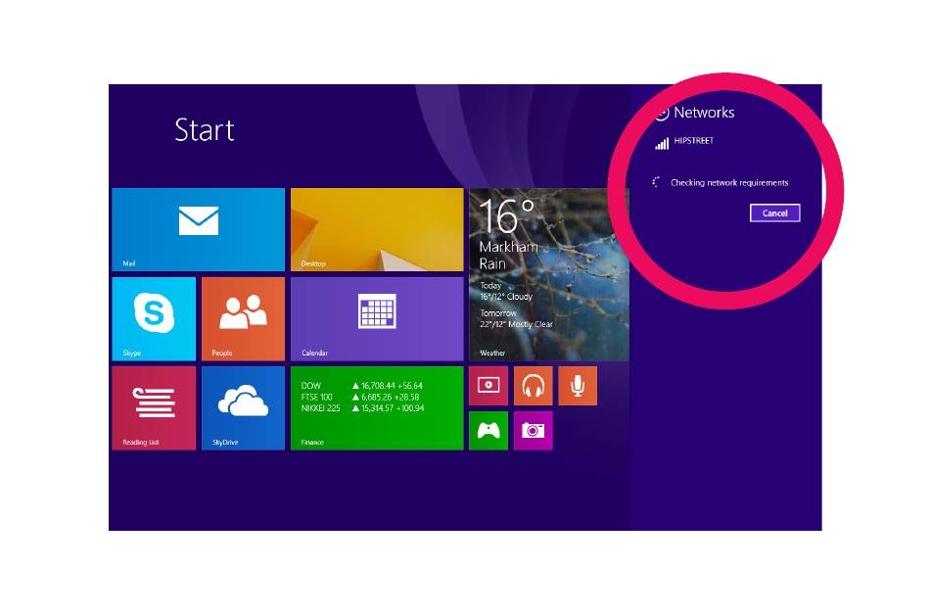Click the NIKKEI 225 row in Finance tile
The width and height of the screenshot is (930, 615).
[x=362, y=408]
